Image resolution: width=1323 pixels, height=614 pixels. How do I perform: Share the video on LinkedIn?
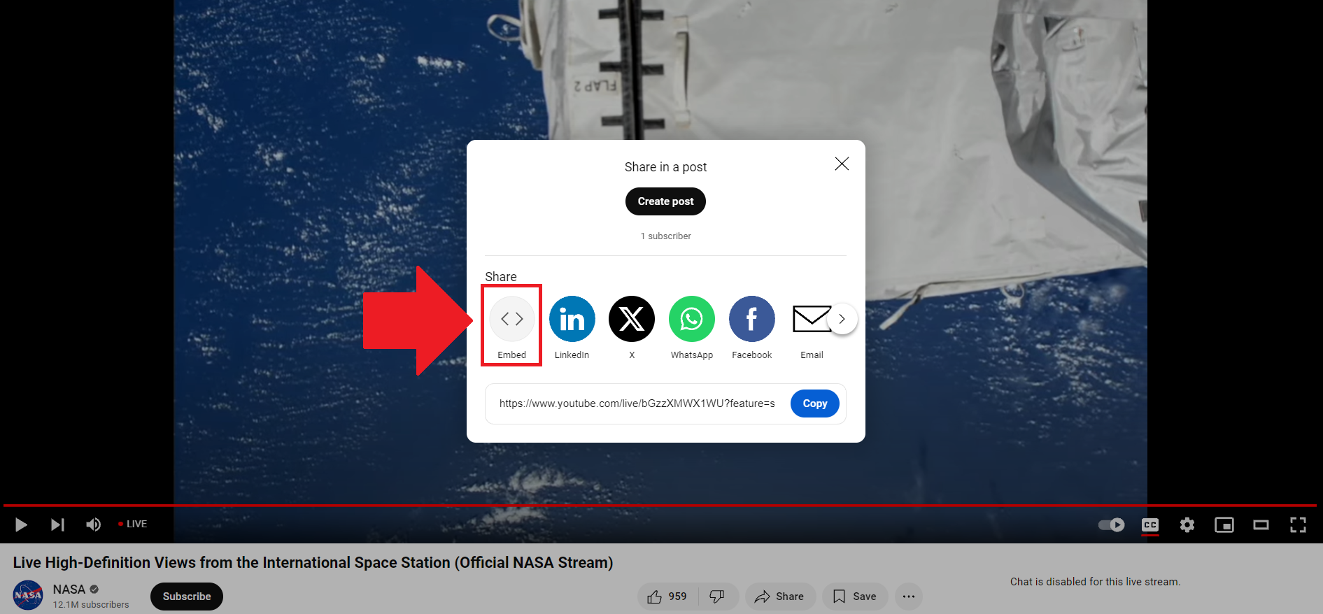[572, 319]
